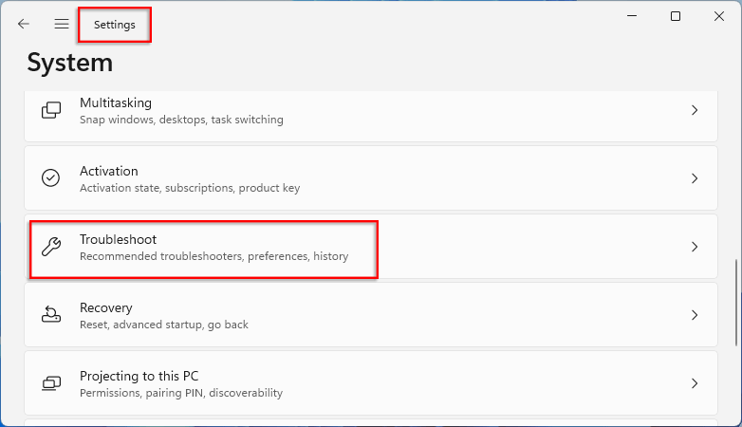The width and height of the screenshot is (742, 427).
Task: Click the Activation checkmark icon
Action: click(x=51, y=178)
